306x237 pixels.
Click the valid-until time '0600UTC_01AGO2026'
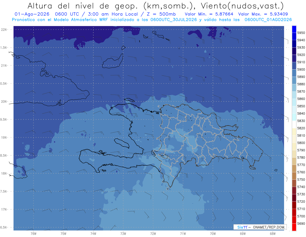(x=268, y=20)
